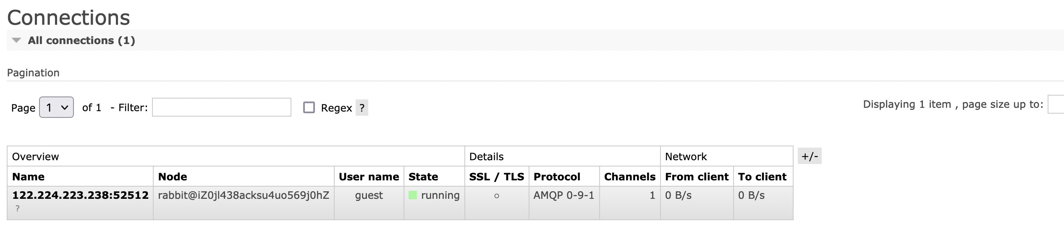The width and height of the screenshot is (1064, 229).
Task: Sort by the Channels column header
Action: 629,177
